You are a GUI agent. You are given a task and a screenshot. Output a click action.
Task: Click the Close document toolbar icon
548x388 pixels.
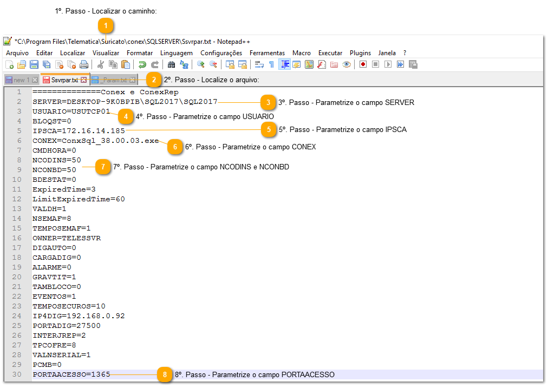60,64
